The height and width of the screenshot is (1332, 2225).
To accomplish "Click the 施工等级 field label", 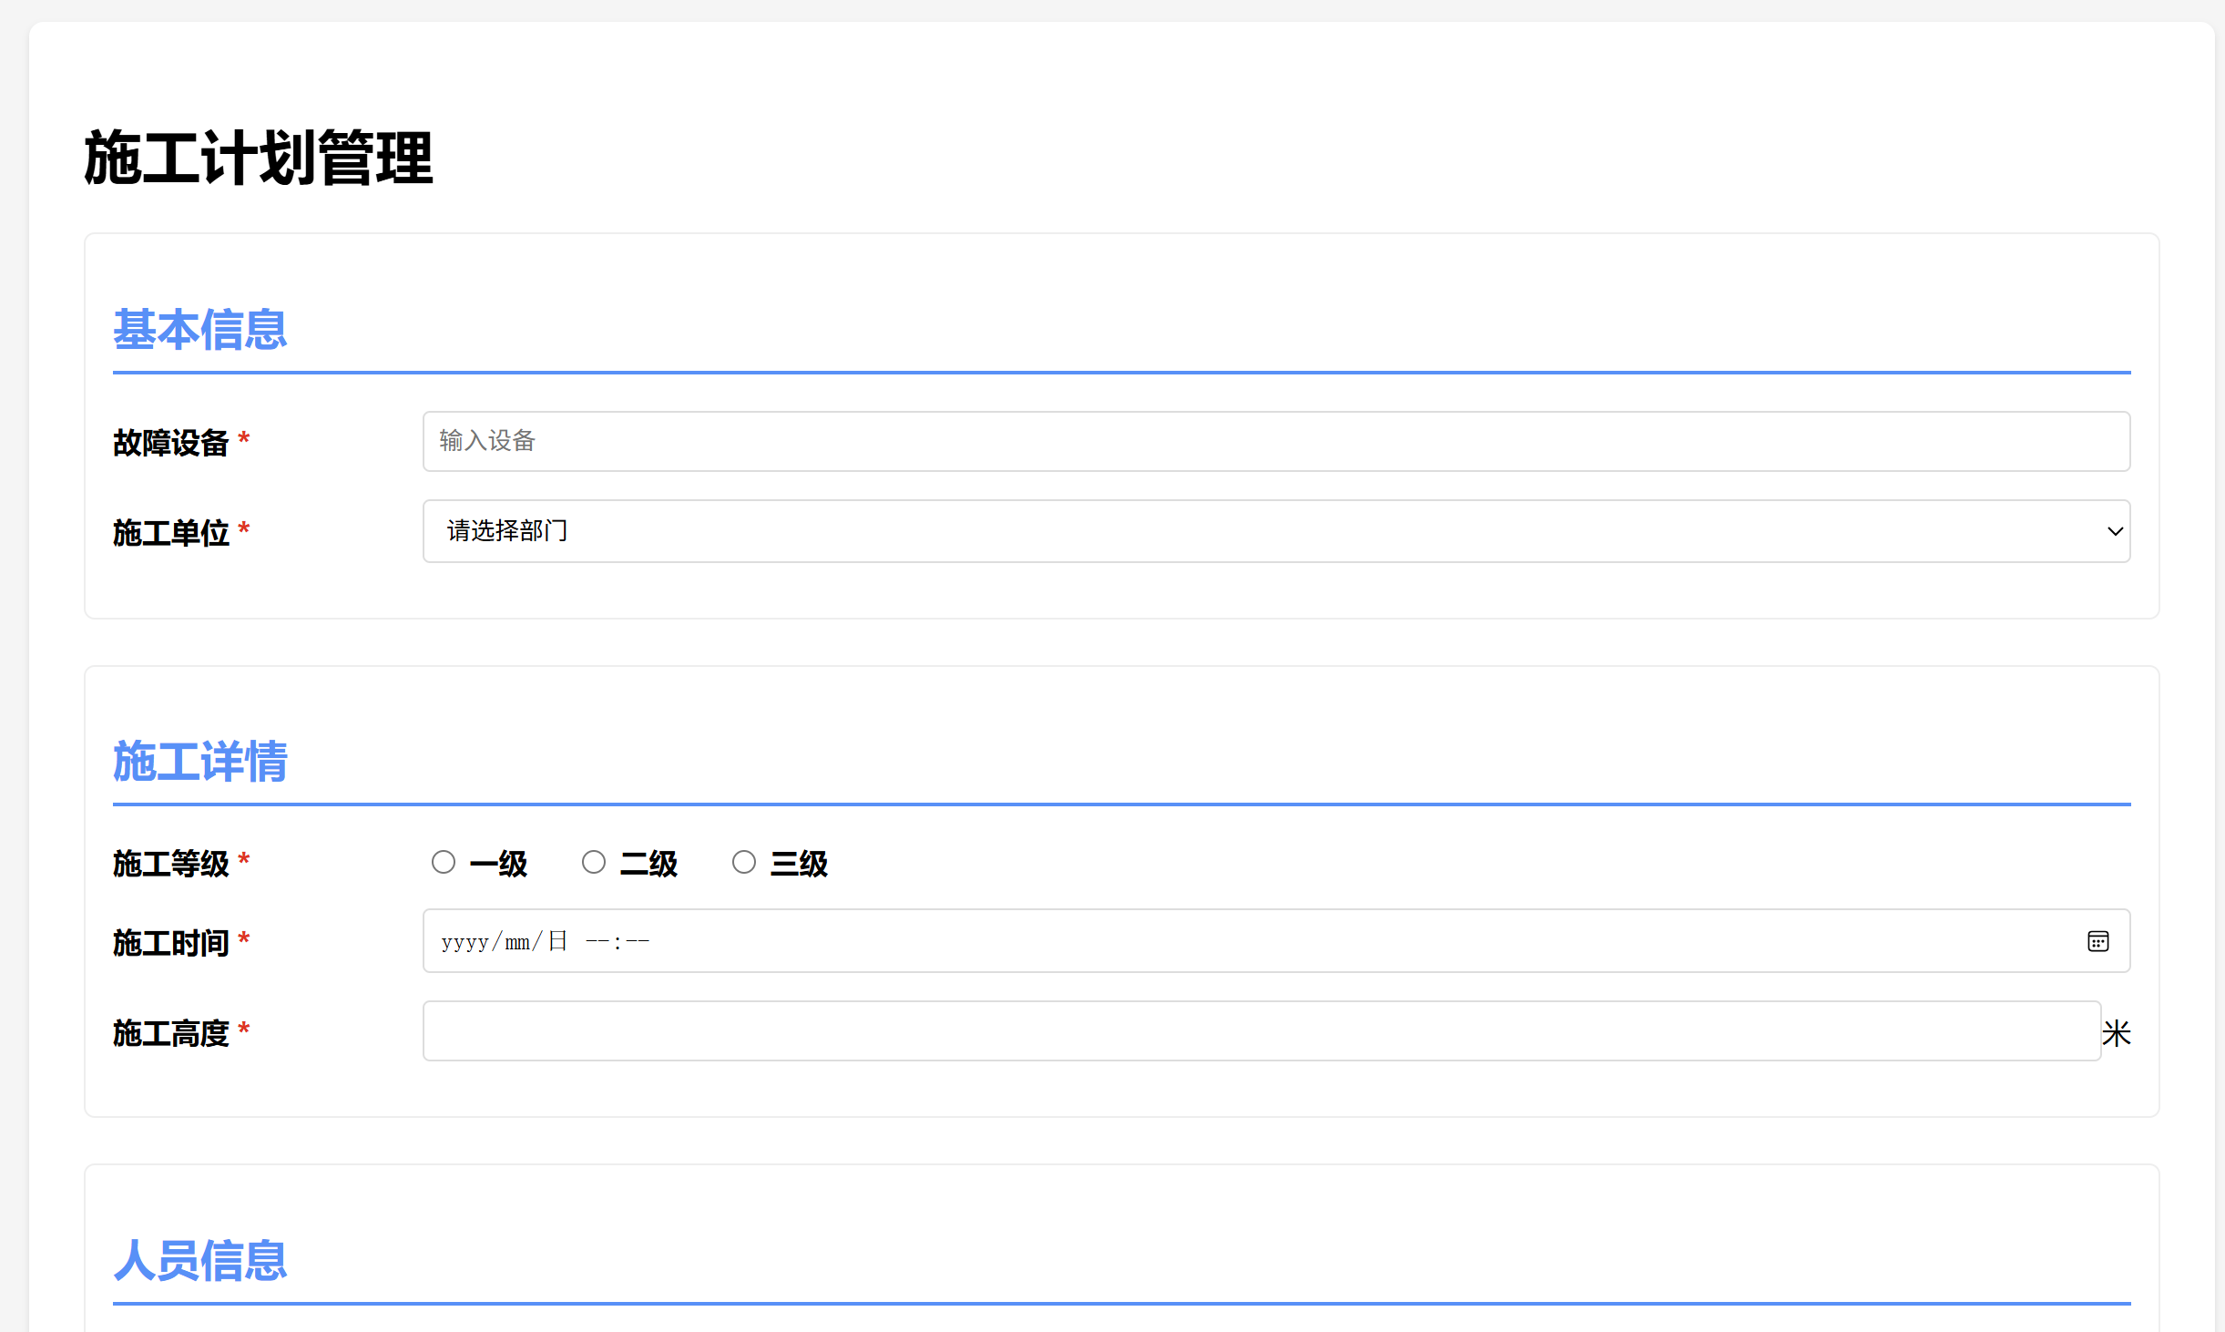I will pyautogui.click(x=170, y=863).
